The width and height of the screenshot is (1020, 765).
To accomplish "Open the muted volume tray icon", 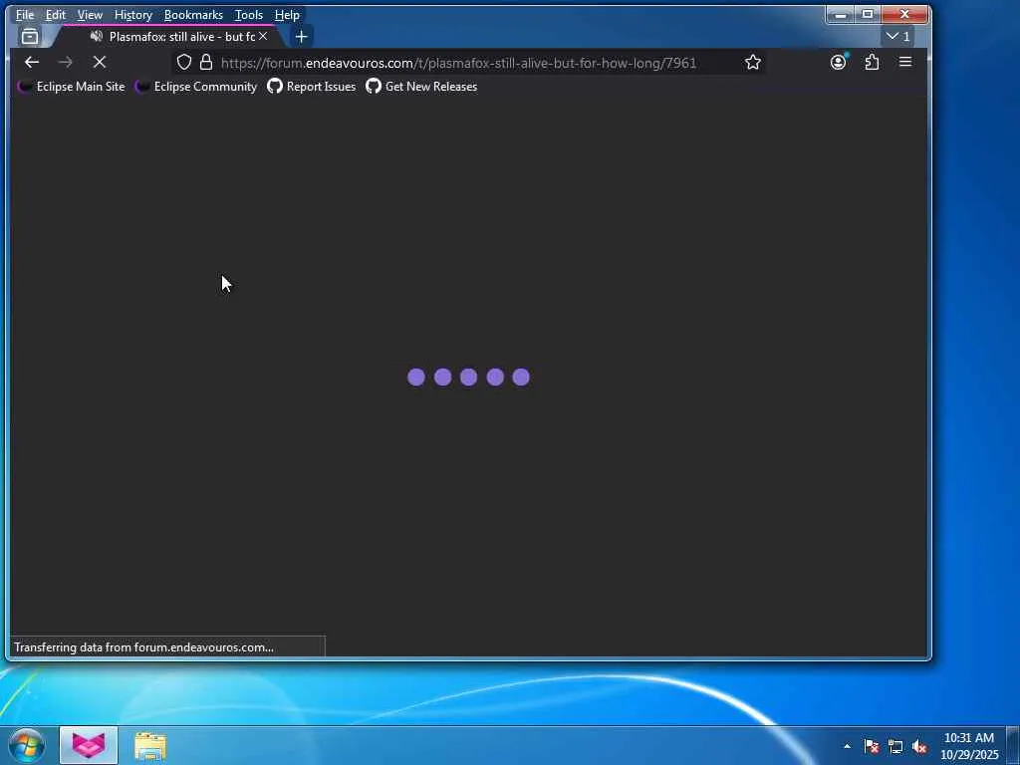I will click(x=919, y=746).
